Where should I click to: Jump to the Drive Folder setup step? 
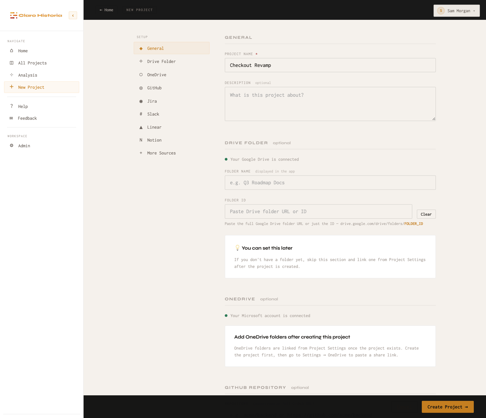pyautogui.click(x=172, y=61)
